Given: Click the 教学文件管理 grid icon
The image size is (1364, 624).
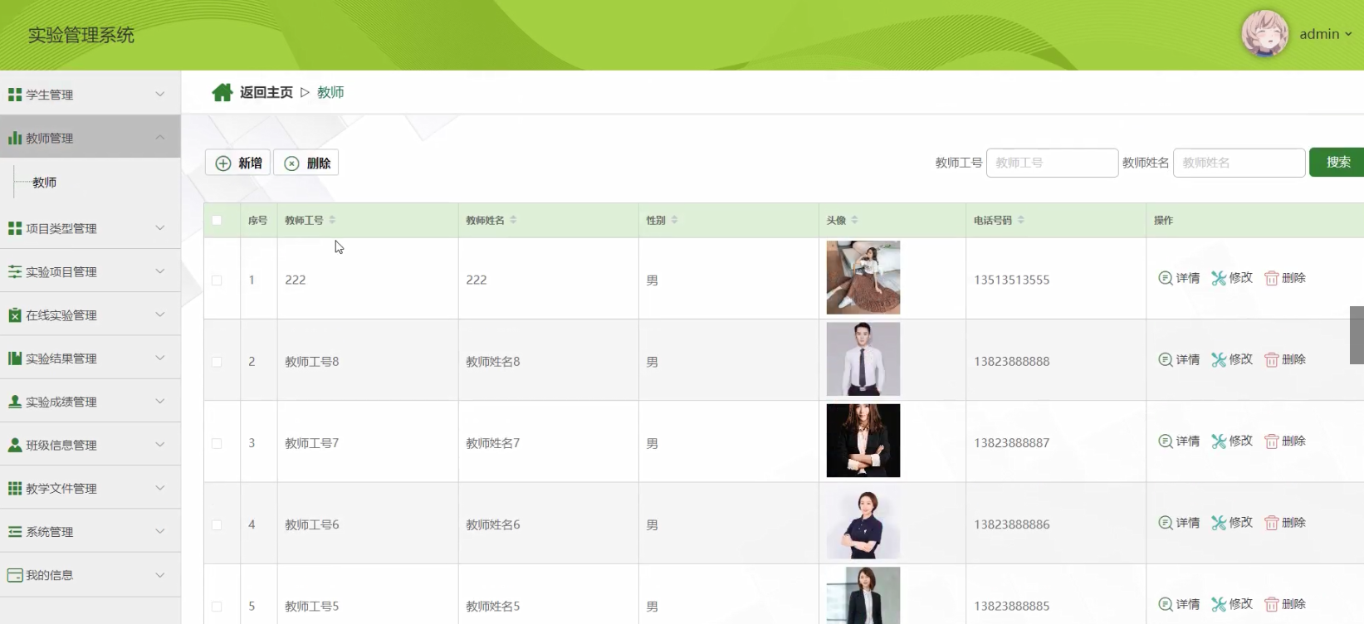Looking at the screenshot, I should pyautogui.click(x=15, y=488).
